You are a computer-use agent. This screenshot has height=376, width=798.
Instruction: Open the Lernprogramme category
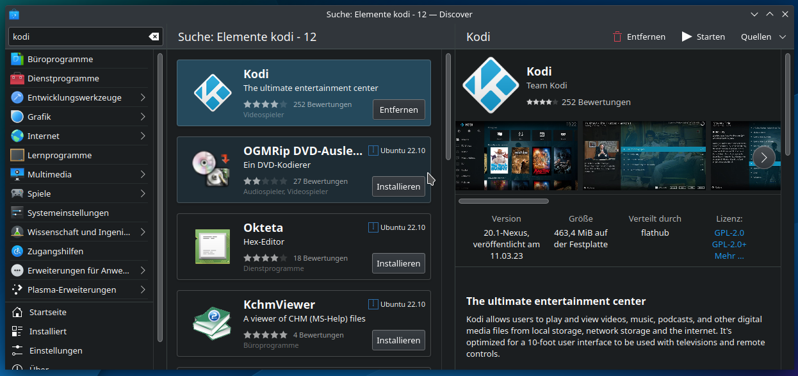coord(79,155)
